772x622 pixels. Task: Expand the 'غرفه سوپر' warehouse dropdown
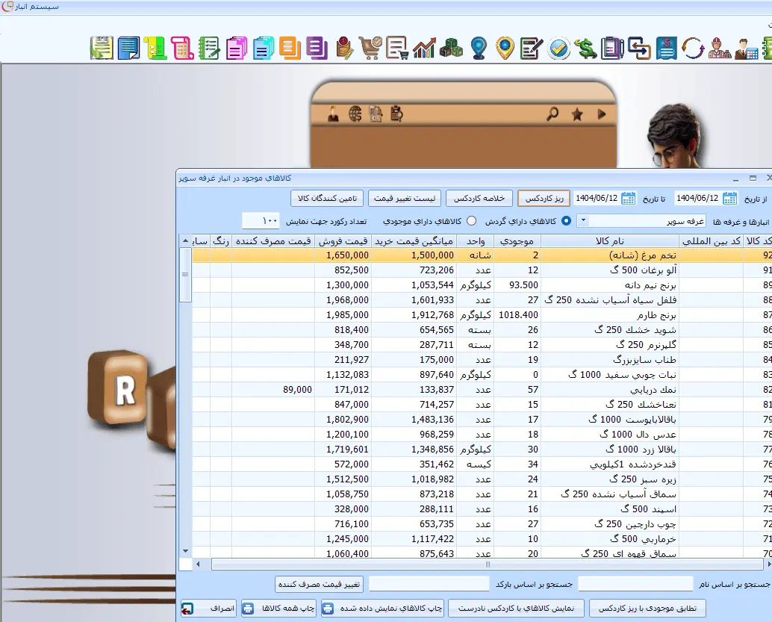tap(583, 221)
